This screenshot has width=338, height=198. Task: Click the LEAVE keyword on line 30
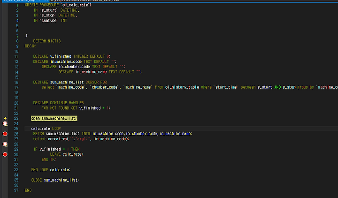point(55,154)
